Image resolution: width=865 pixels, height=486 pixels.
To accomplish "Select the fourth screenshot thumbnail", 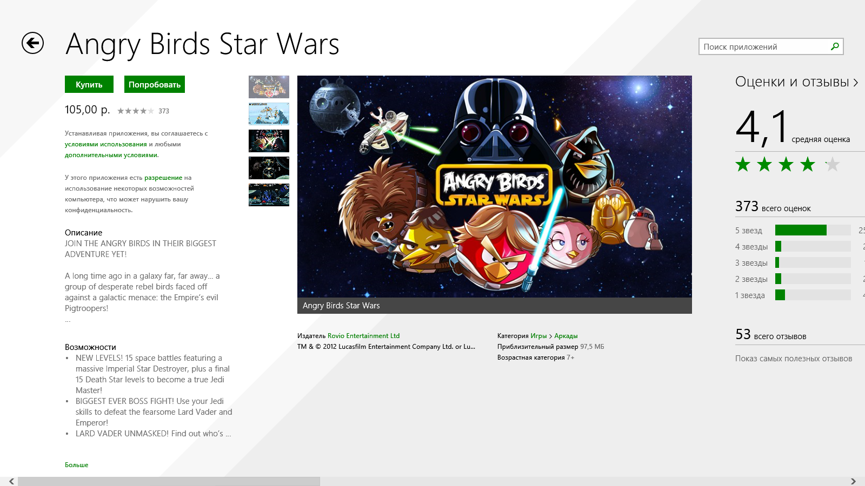I will (269, 168).
